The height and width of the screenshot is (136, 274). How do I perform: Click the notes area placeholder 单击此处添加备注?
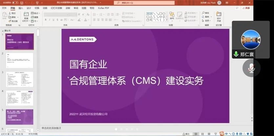(52, 128)
